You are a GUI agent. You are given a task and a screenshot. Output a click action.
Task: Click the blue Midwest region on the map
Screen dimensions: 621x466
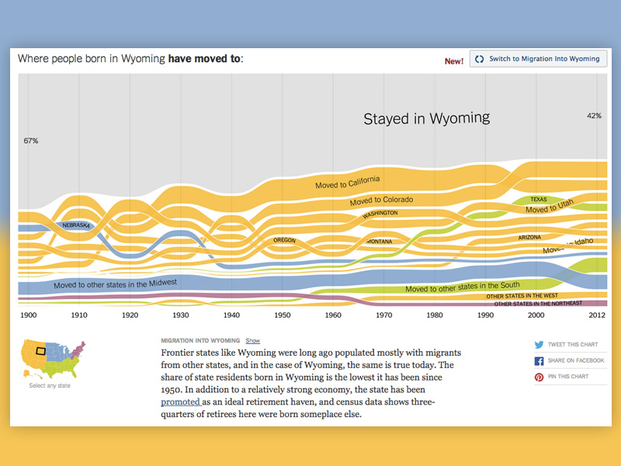(x=56, y=349)
